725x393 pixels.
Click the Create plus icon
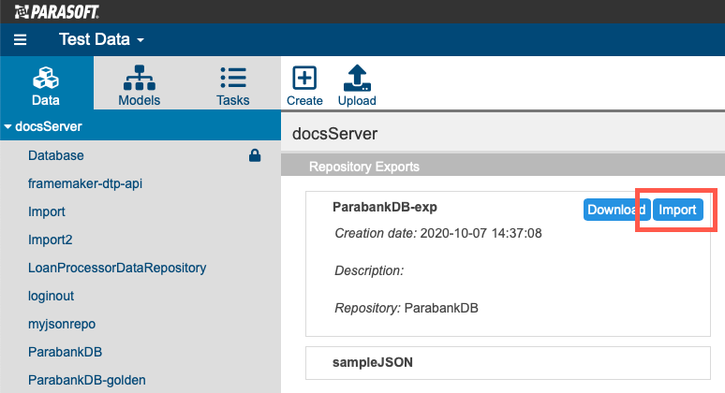point(304,78)
